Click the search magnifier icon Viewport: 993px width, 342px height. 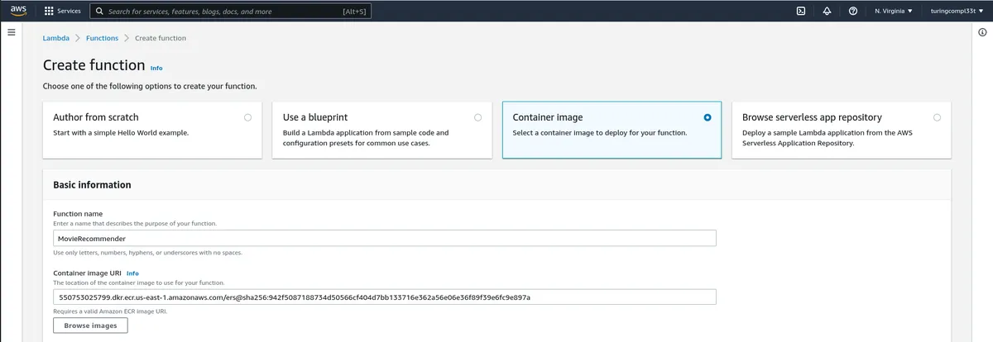pyautogui.click(x=99, y=12)
